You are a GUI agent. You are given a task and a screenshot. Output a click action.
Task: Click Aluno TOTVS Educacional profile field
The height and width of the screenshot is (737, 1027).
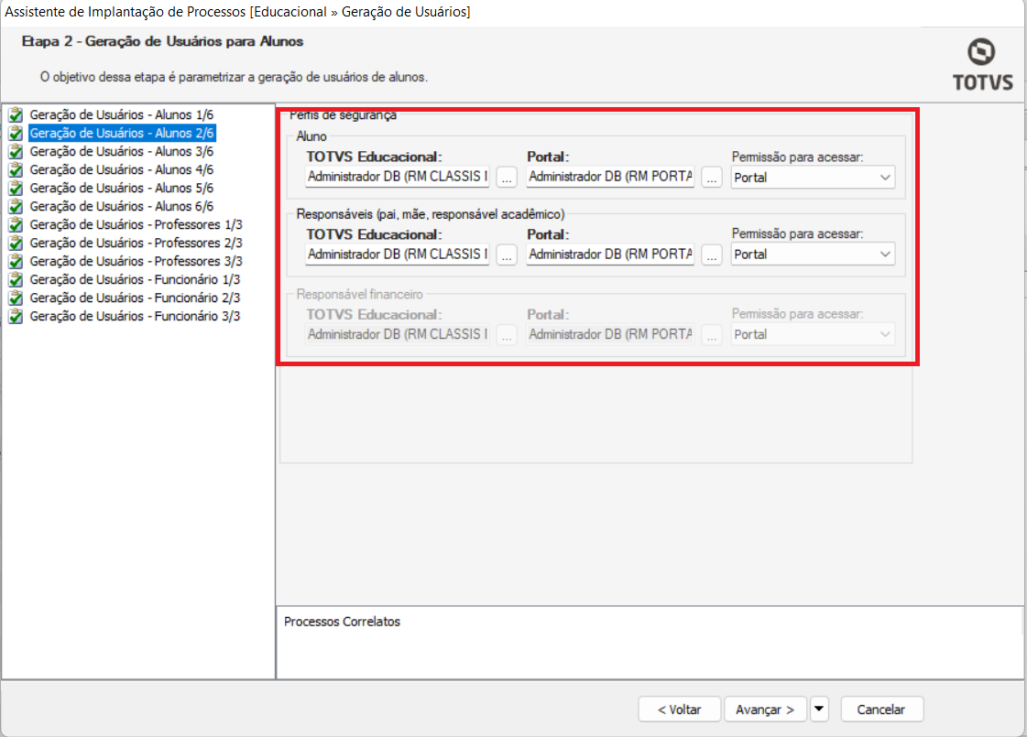[398, 177]
